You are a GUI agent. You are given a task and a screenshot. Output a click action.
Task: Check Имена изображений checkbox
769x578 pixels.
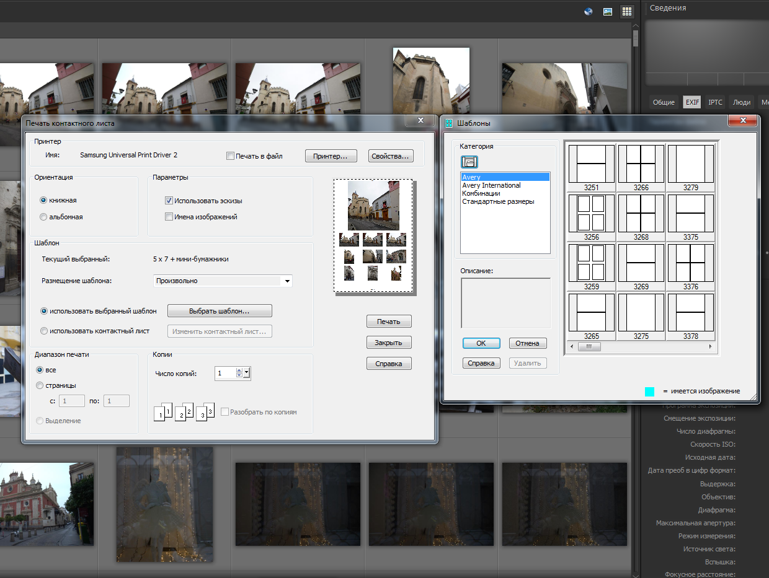point(169,216)
